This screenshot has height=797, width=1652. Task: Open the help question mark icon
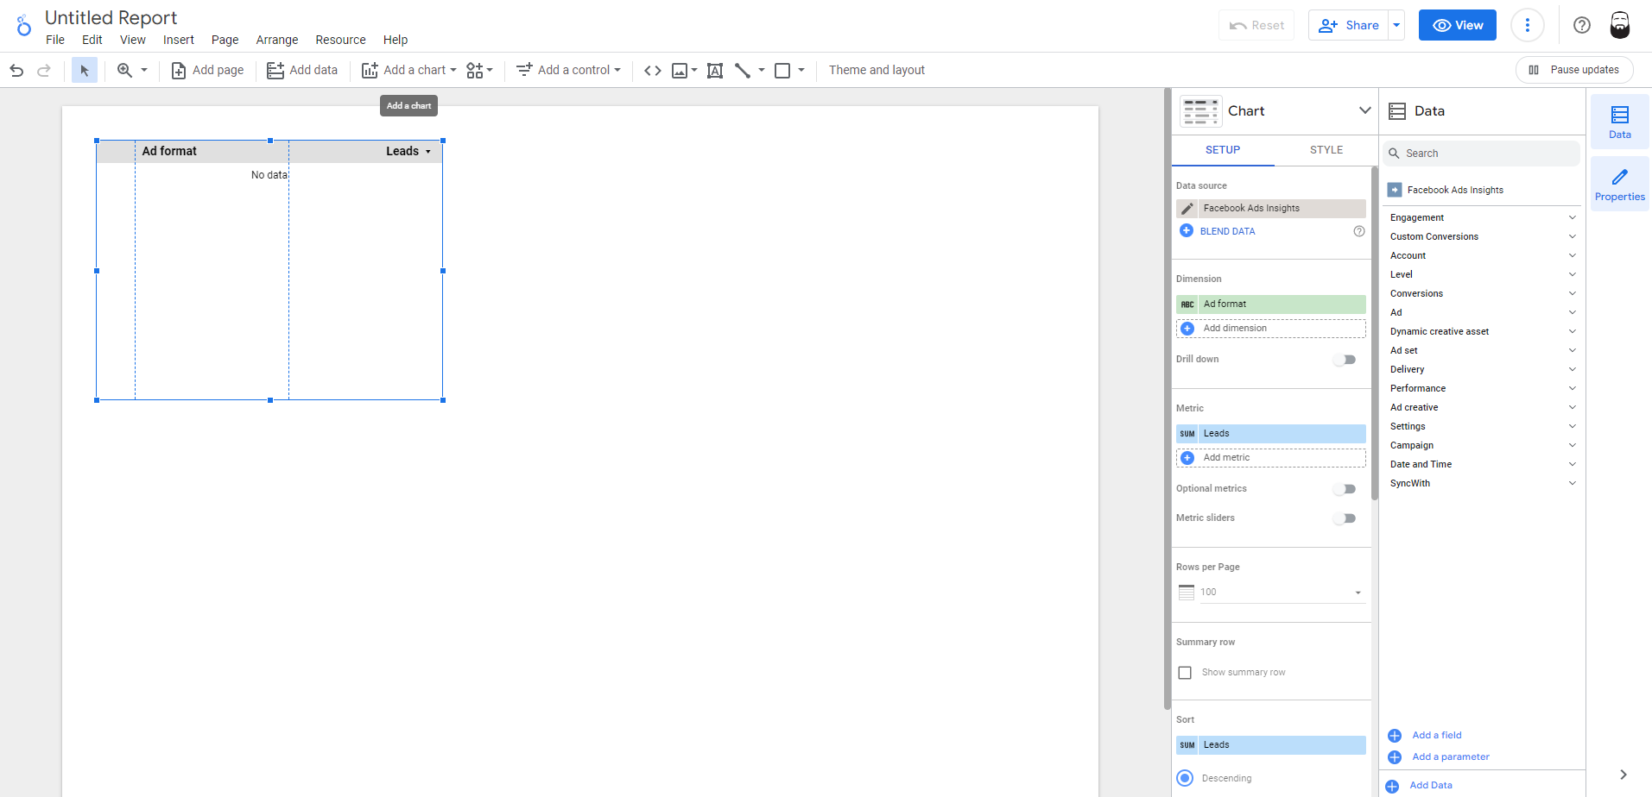point(1581,25)
